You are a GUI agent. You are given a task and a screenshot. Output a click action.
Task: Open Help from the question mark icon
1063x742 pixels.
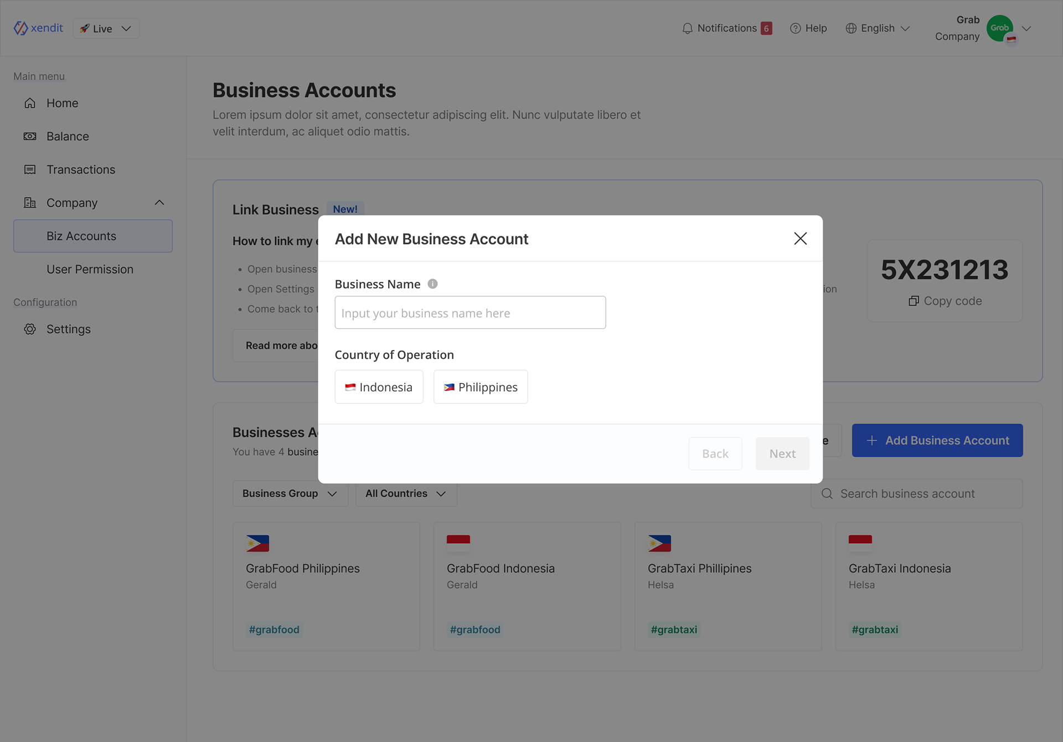tap(795, 28)
